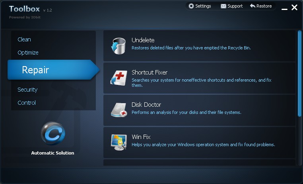Image resolution: width=303 pixels, height=184 pixels.
Task: Switch to the Optimize category
Action: (x=28, y=53)
